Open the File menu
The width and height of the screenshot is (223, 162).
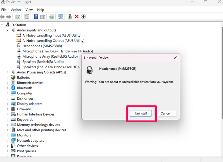(x=4, y=10)
